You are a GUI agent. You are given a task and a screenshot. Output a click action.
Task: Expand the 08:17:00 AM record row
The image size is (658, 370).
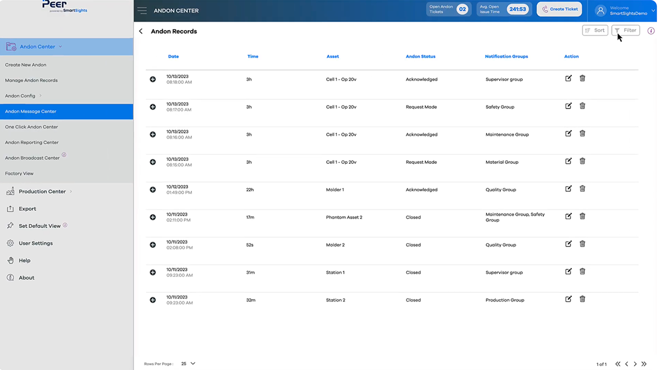pos(153,107)
